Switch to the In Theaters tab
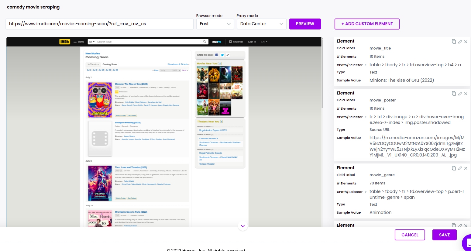The height and width of the screenshot is (251, 471). tap(93, 64)
